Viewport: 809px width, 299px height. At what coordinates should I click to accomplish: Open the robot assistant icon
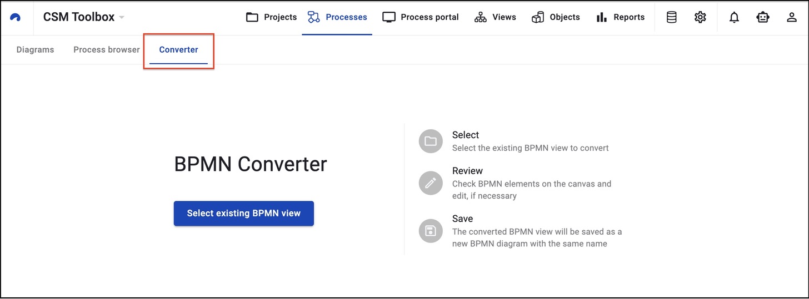pos(763,17)
